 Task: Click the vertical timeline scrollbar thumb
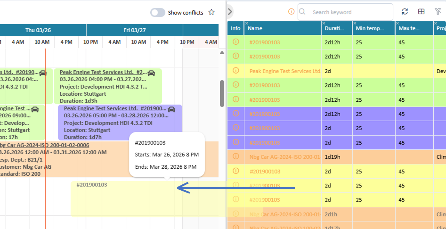click(x=222, y=93)
